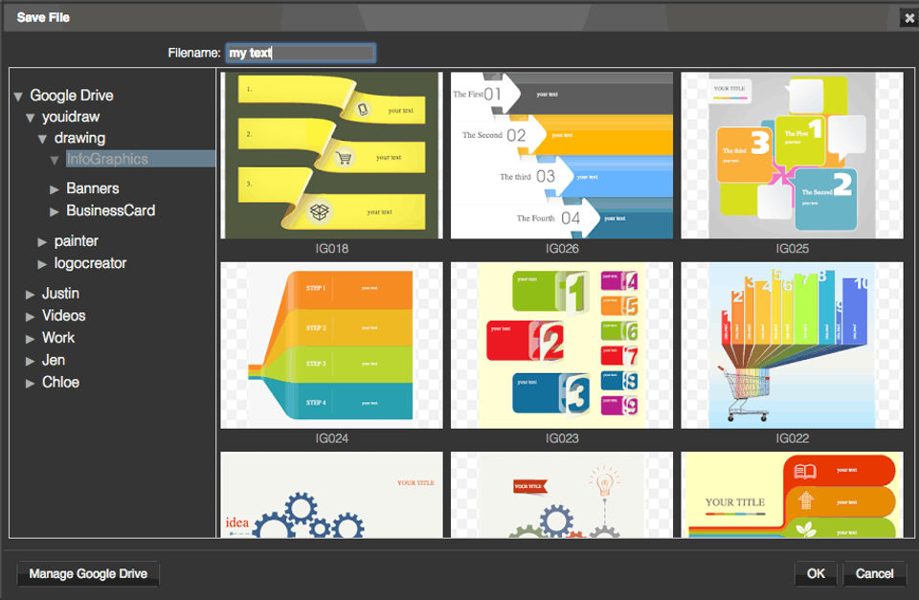The height and width of the screenshot is (600, 919).
Task: Click the IG023 file name label
Action: coord(562,438)
